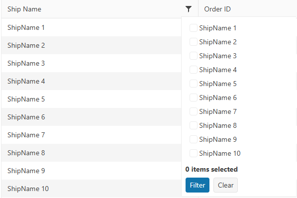Check the ShipName 7 filter checkbox

tap(194, 111)
